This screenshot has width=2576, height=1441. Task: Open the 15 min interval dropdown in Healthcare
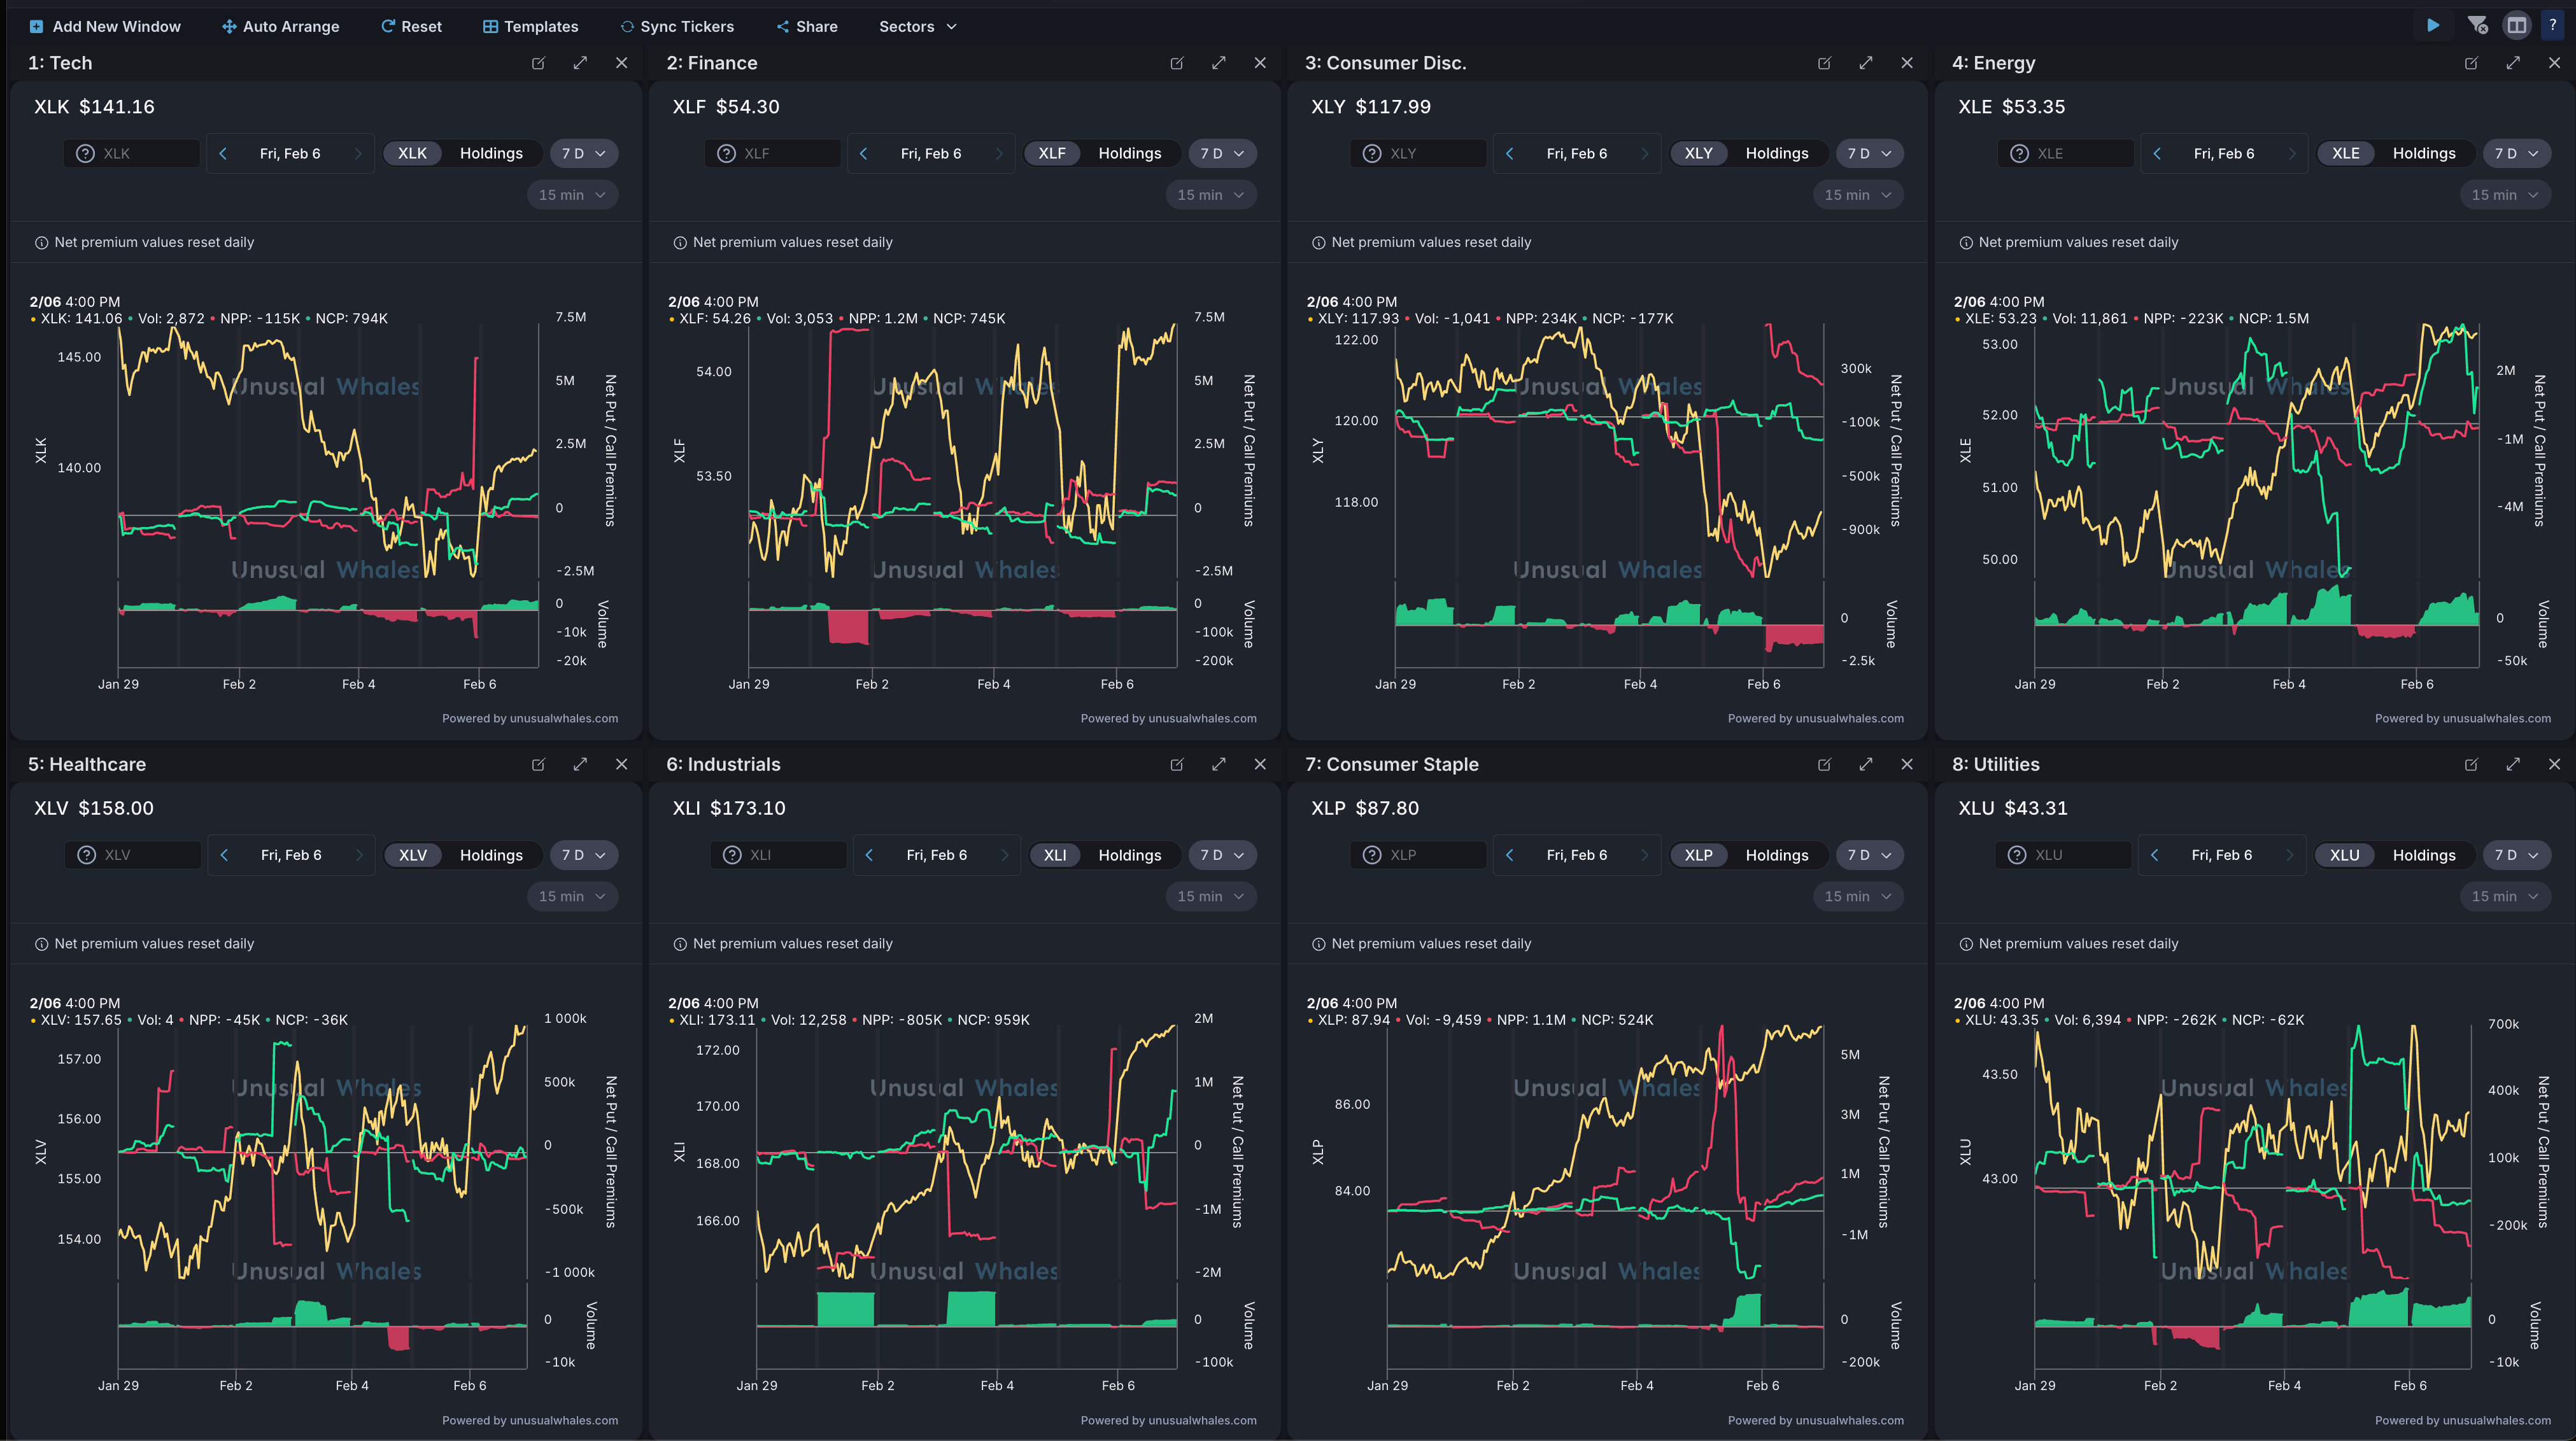click(x=572, y=896)
